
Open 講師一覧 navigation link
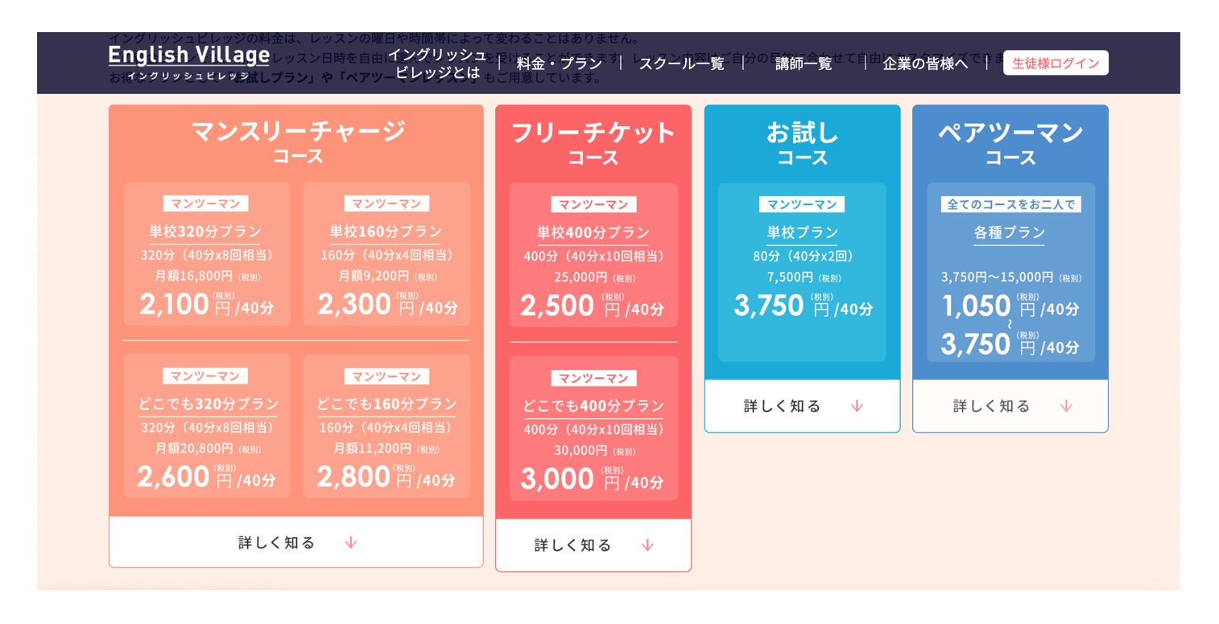(804, 64)
